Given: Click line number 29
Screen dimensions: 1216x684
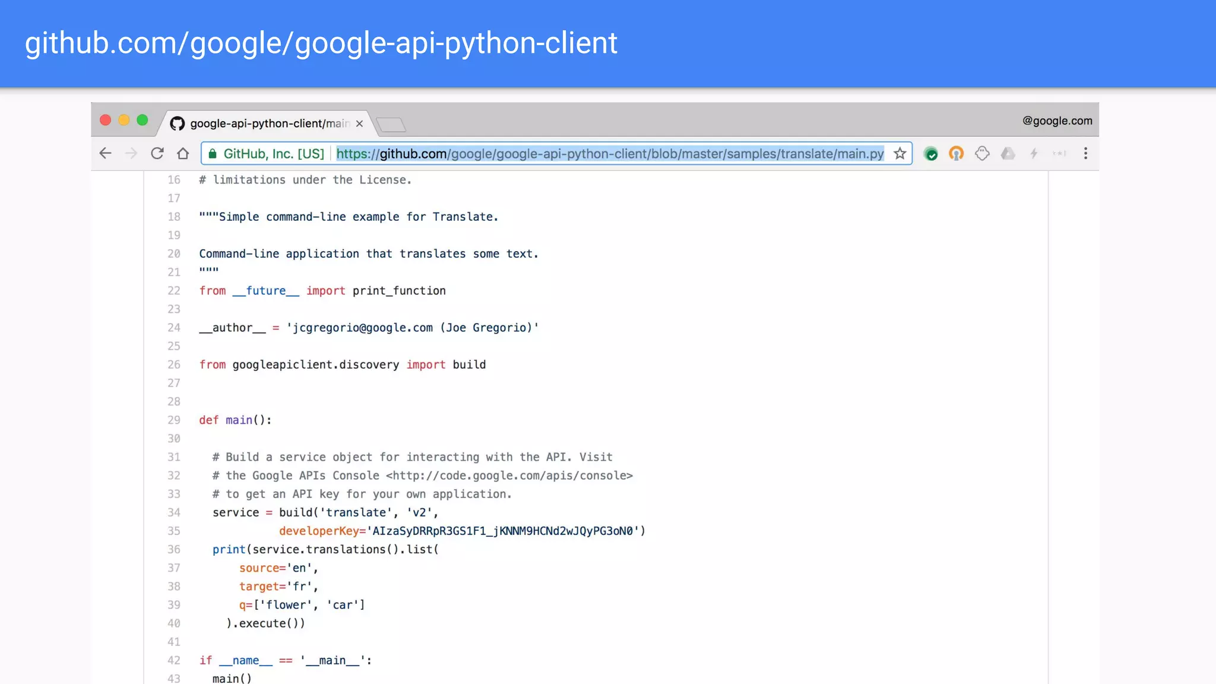Looking at the screenshot, I should click(x=173, y=420).
